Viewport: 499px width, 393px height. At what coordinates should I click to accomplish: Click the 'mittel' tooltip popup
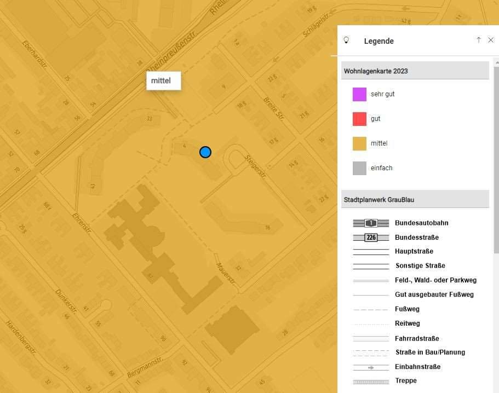pyautogui.click(x=164, y=81)
